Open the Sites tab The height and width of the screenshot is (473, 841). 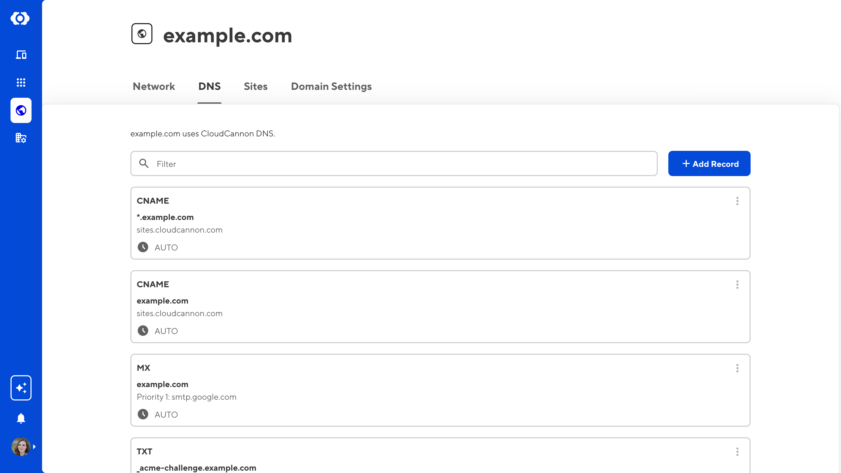(256, 86)
